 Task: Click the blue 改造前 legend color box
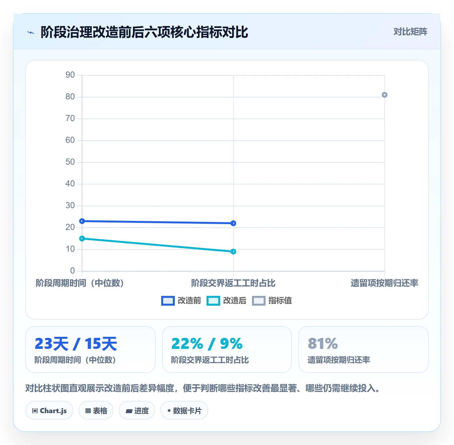point(168,301)
